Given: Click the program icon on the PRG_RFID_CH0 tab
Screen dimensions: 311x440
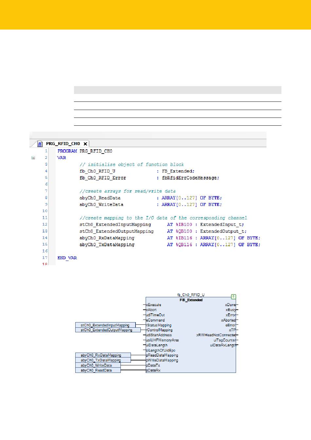Looking at the screenshot, I should [40, 144].
